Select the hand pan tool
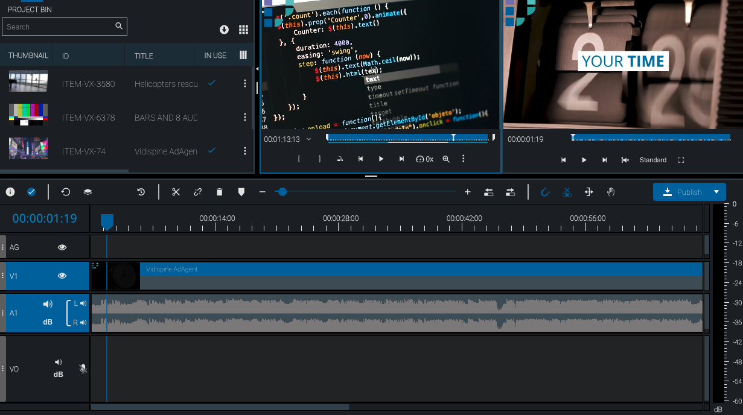Image resolution: width=743 pixels, height=415 pixels. 611,192
